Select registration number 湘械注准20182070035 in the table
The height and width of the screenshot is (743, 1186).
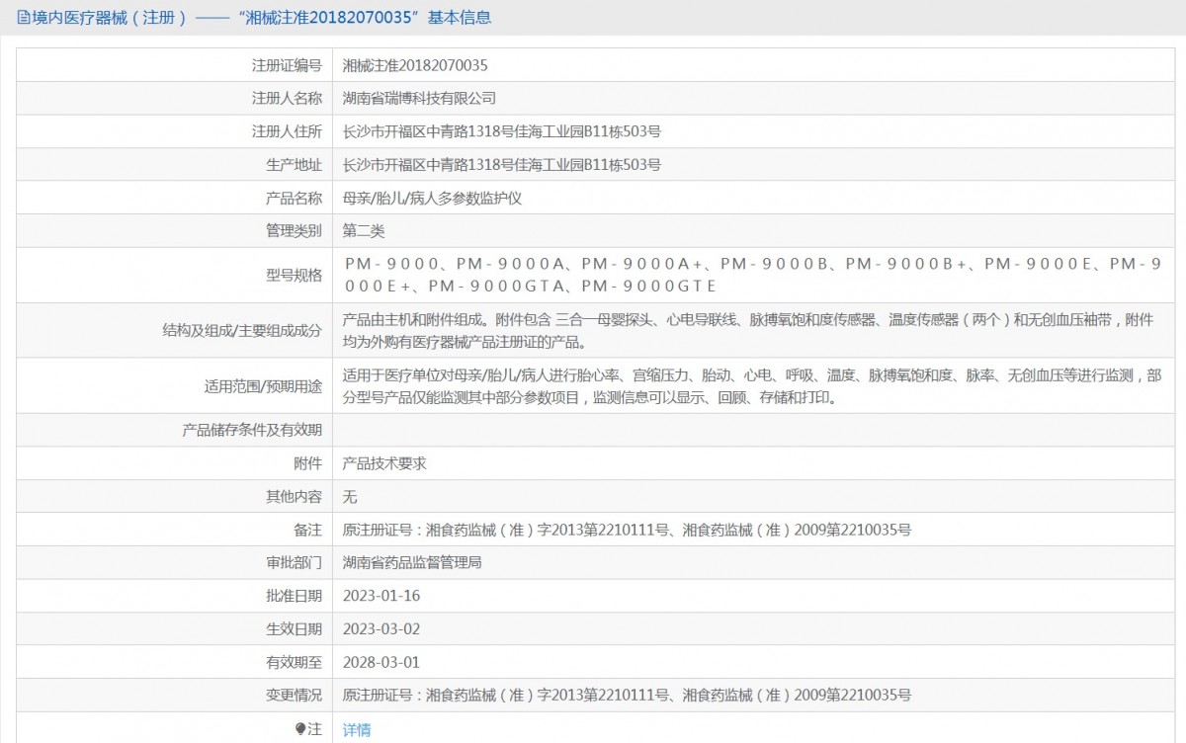click(x=415, y=65)
